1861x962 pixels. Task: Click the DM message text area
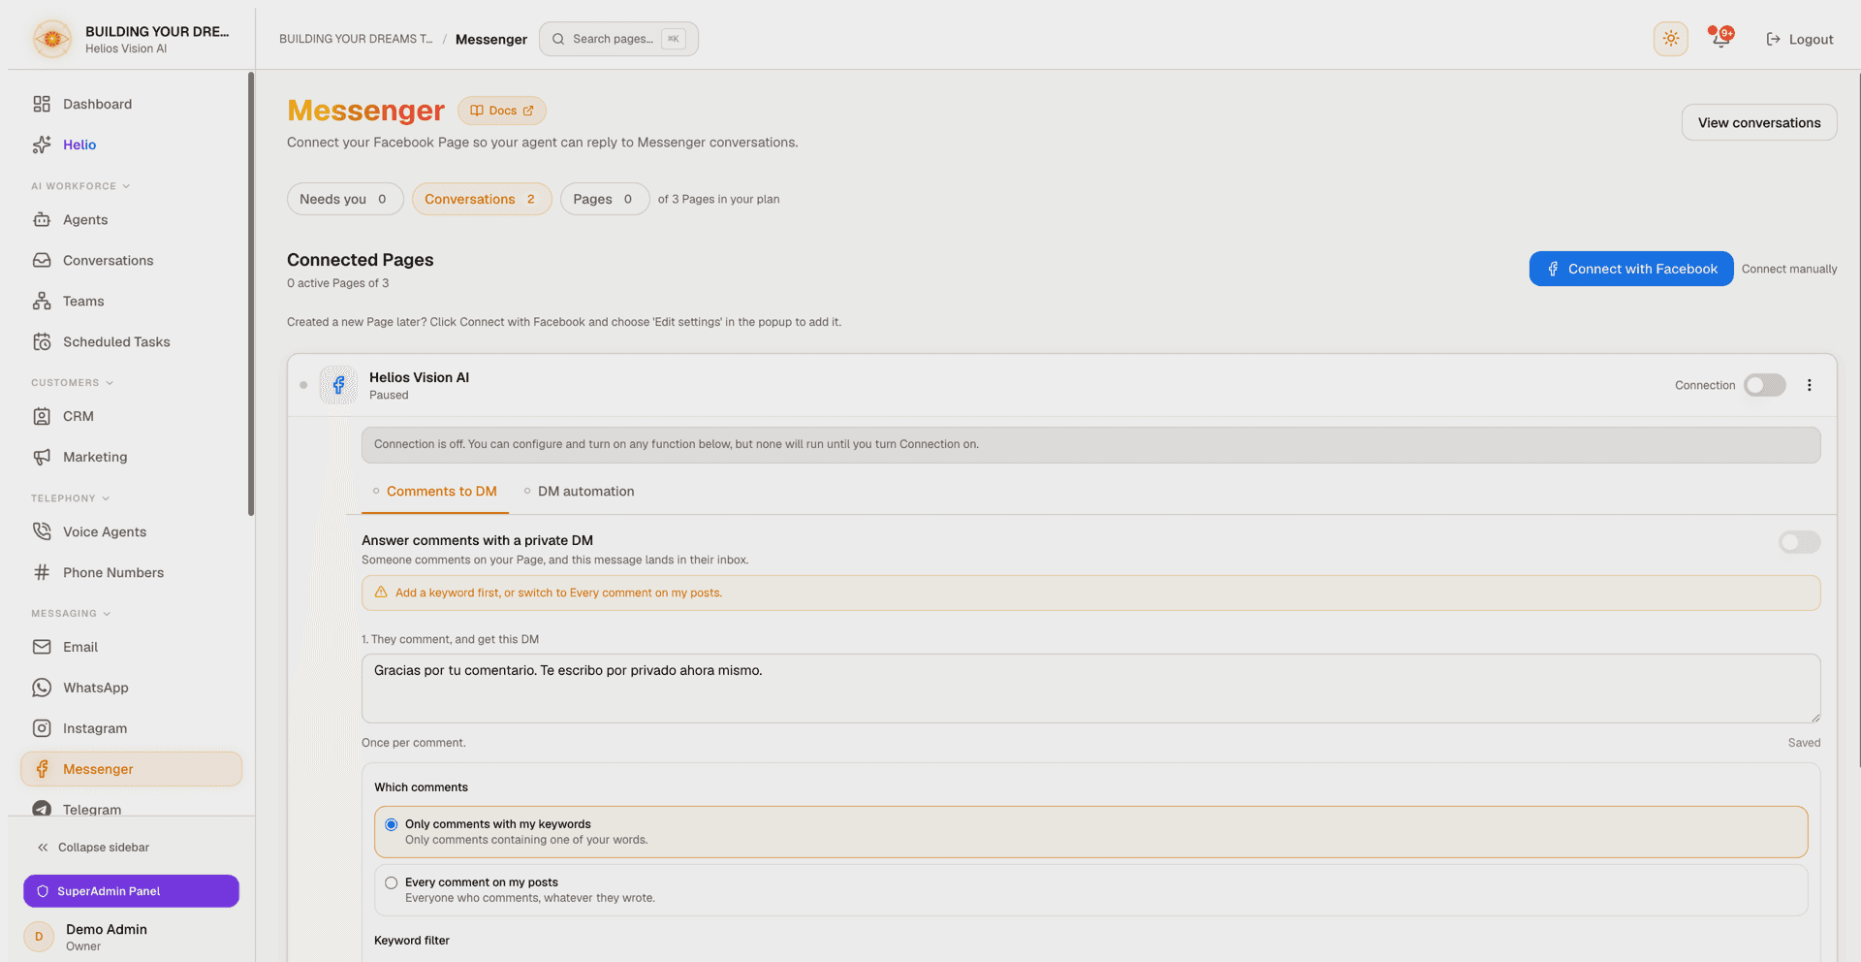click(x=1090, y=689)
